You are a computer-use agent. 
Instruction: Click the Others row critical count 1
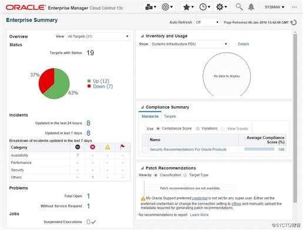(93, 177)
